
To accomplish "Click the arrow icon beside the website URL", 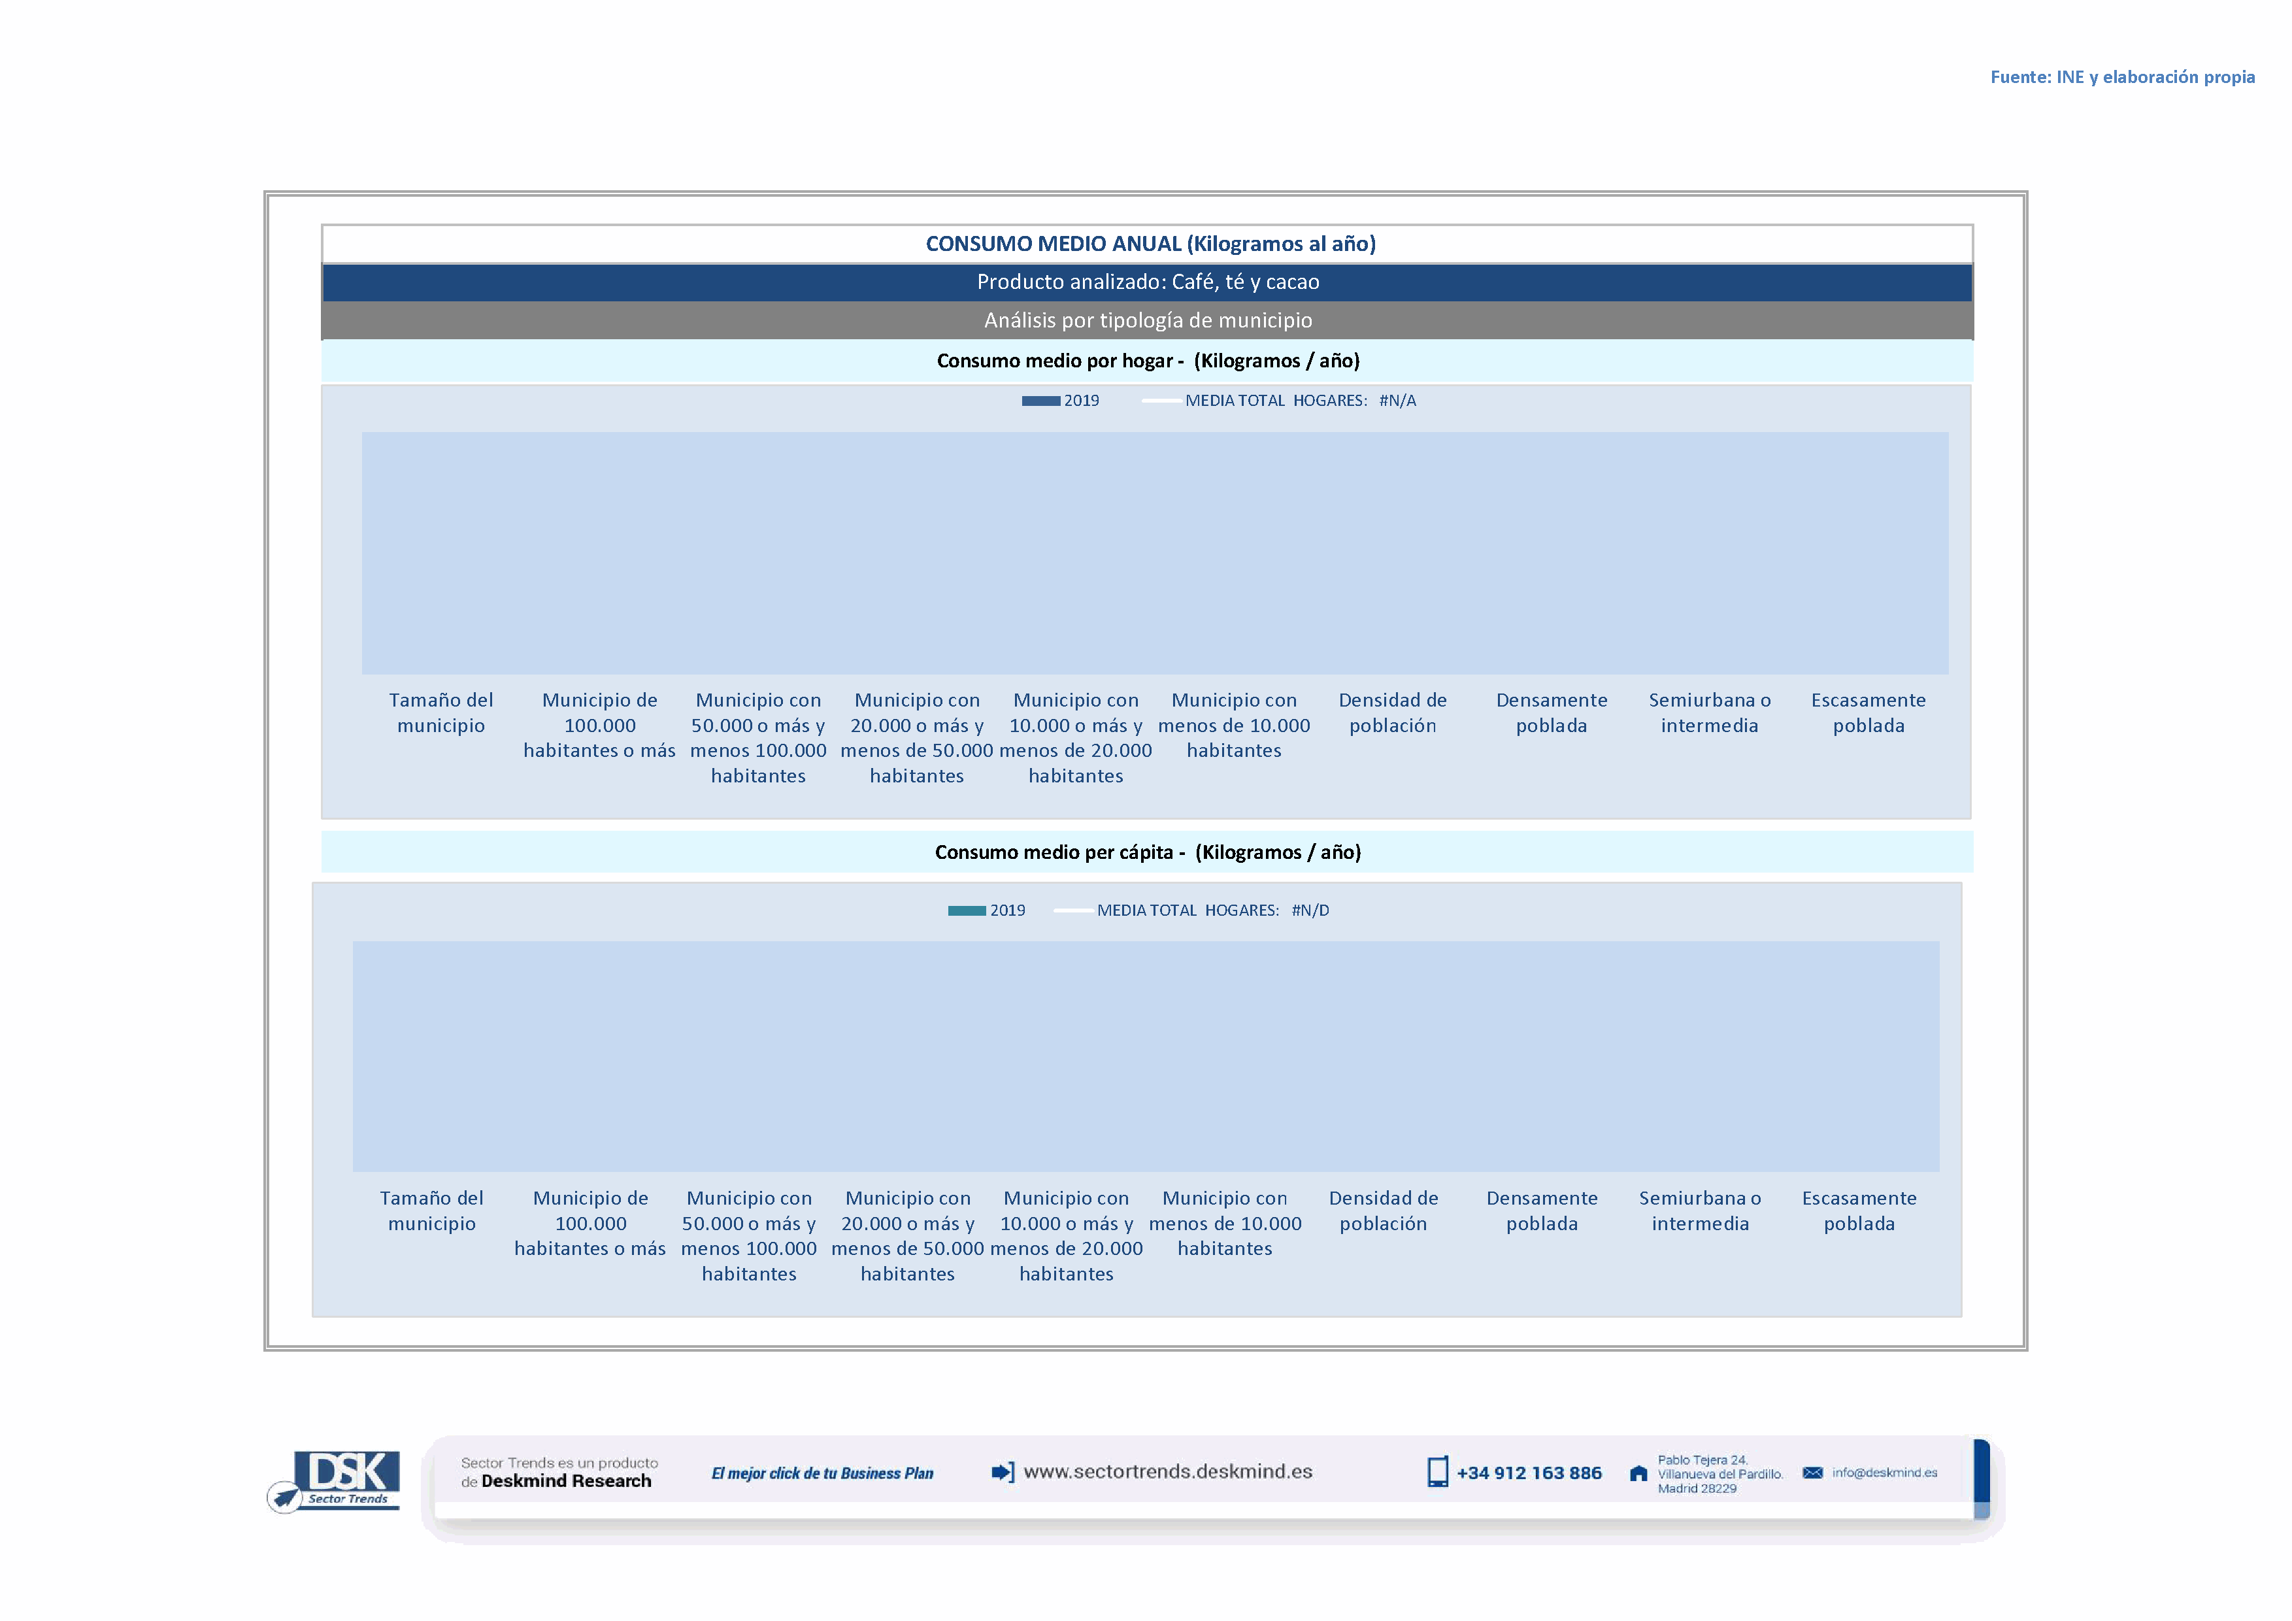I will 1003,1472.
